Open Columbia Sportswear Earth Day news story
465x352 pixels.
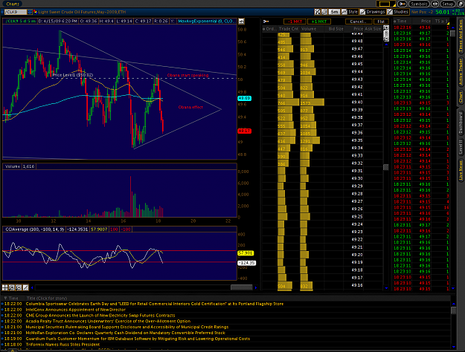(155, 304)
